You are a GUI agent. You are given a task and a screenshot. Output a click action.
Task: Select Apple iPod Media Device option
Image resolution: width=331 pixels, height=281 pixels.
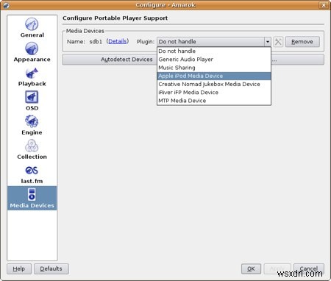pos(214,76)
